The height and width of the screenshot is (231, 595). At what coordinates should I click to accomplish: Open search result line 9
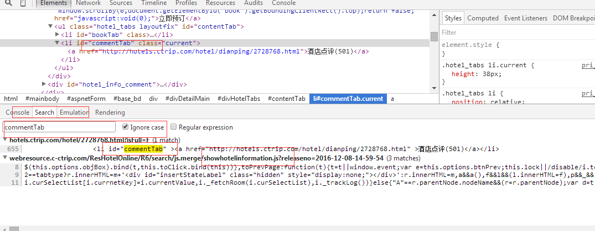[x=298, y=175]
